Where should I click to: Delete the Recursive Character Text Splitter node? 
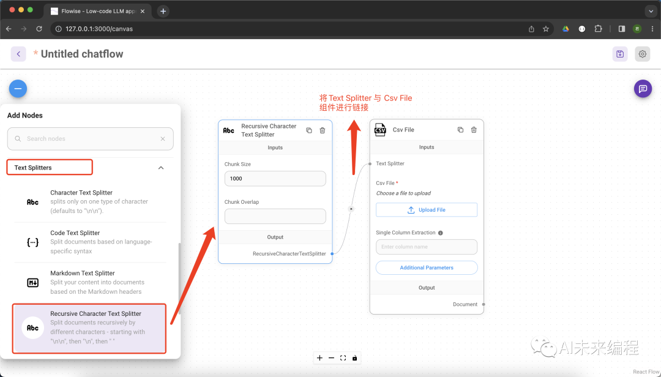[x=323, y=130]
